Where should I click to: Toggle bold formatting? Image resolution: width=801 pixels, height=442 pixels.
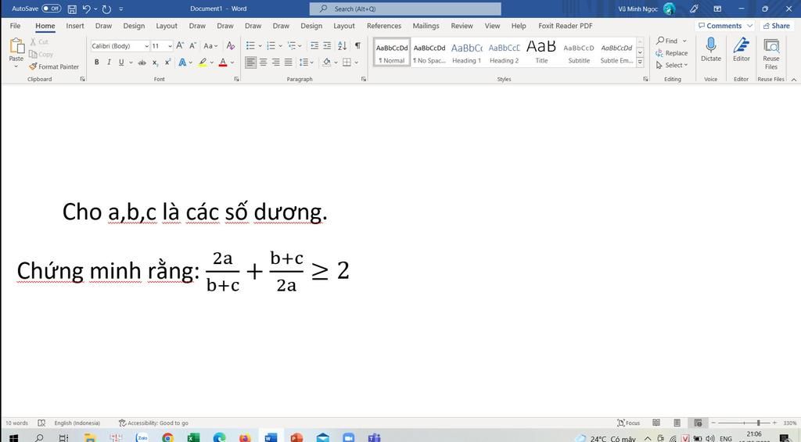[x=96, y=62]
